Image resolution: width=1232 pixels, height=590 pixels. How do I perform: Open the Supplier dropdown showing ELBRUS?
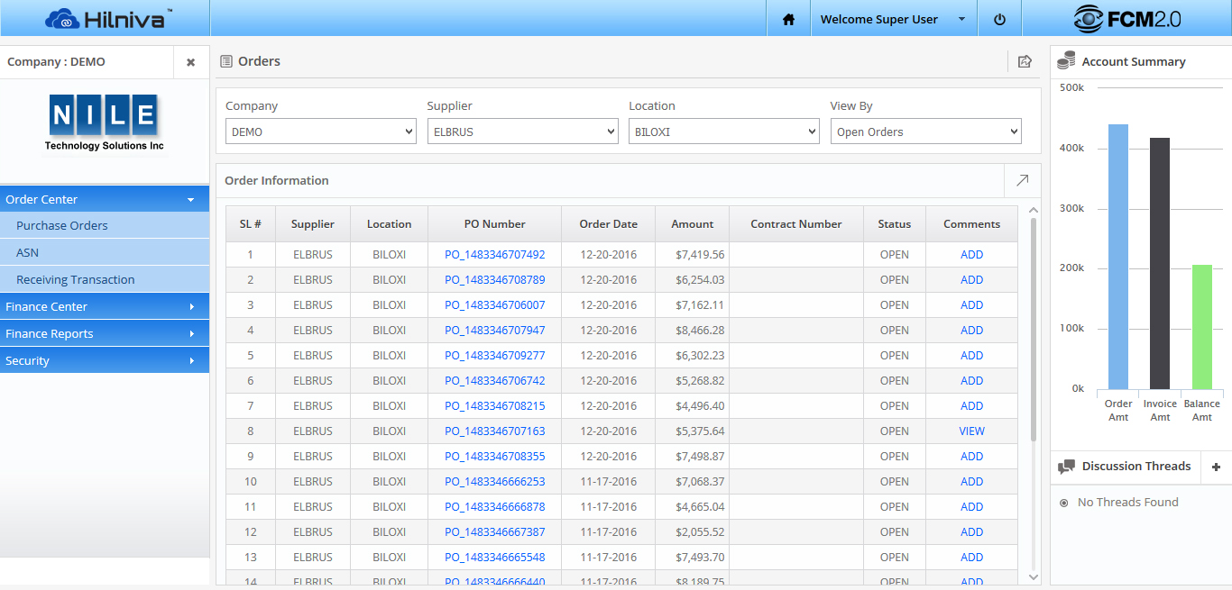pyautogui.click(x=522, y=132)
